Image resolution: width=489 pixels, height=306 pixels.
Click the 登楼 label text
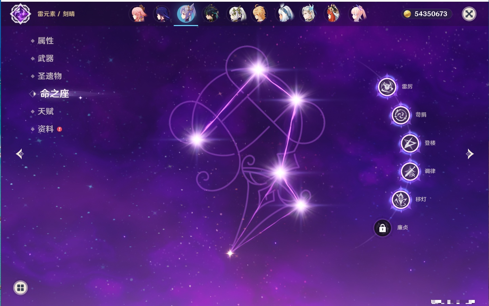(x=430, y=143)
